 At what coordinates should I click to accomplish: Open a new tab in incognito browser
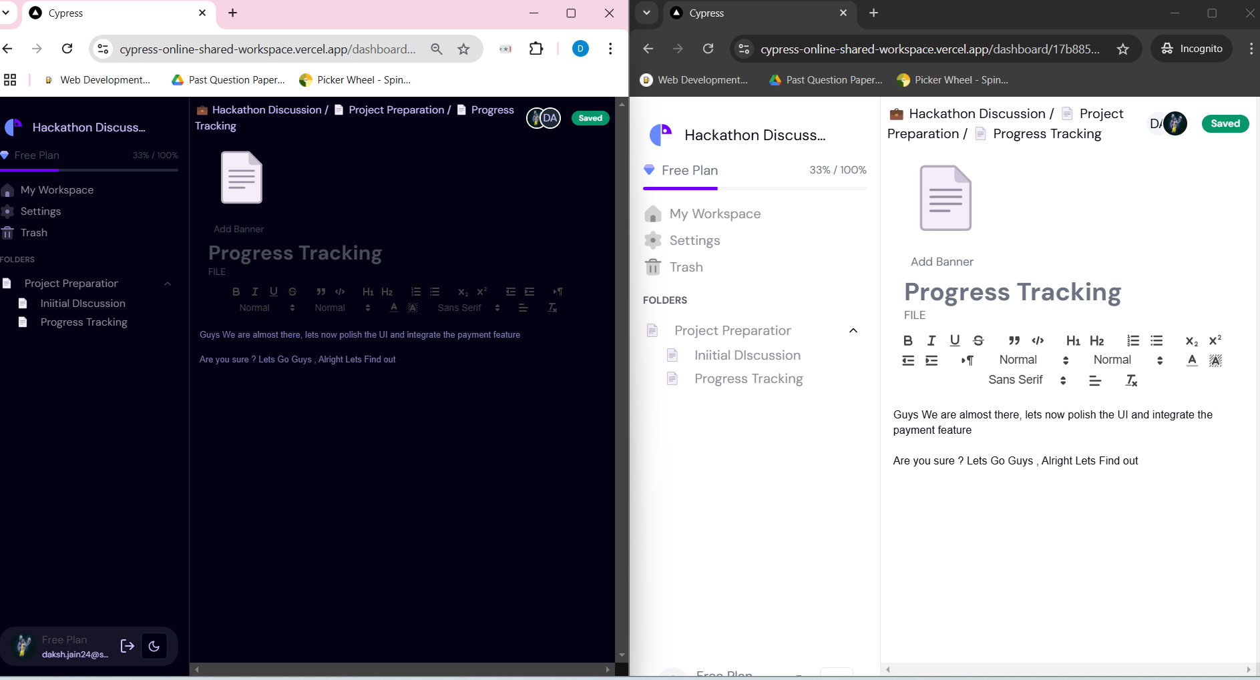pos(874,13)
